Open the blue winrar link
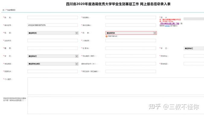The image size is (204, 115). pyautogui.click(x=167, y=26)
